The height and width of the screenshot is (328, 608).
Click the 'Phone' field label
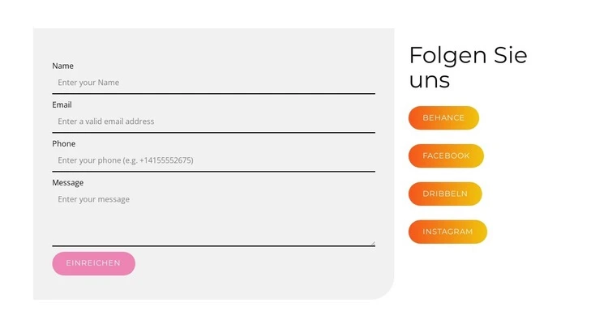(x=63, y=143)
